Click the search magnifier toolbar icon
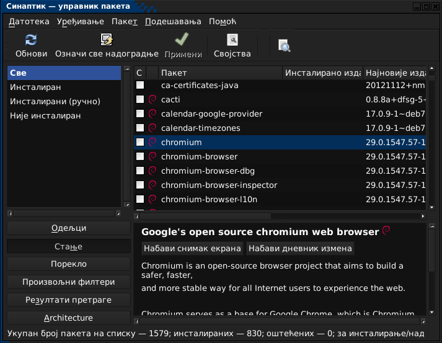442x343 pixels. click(285, 45)
